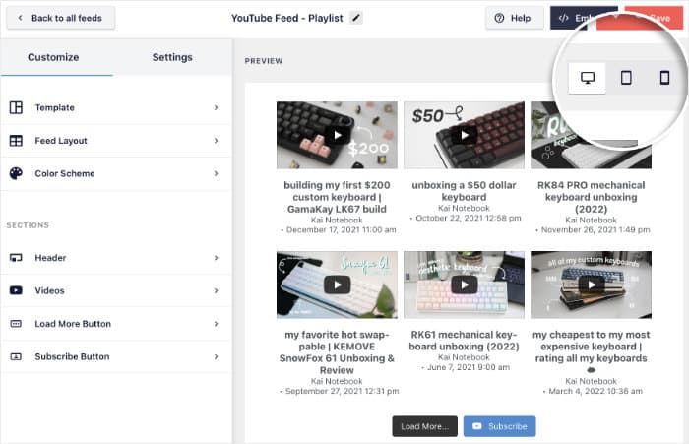The width and height of the screenshot is (689, 444).
Task: Click date 'September 27, 2021 12:31 pm'
Action: point(342,391)
